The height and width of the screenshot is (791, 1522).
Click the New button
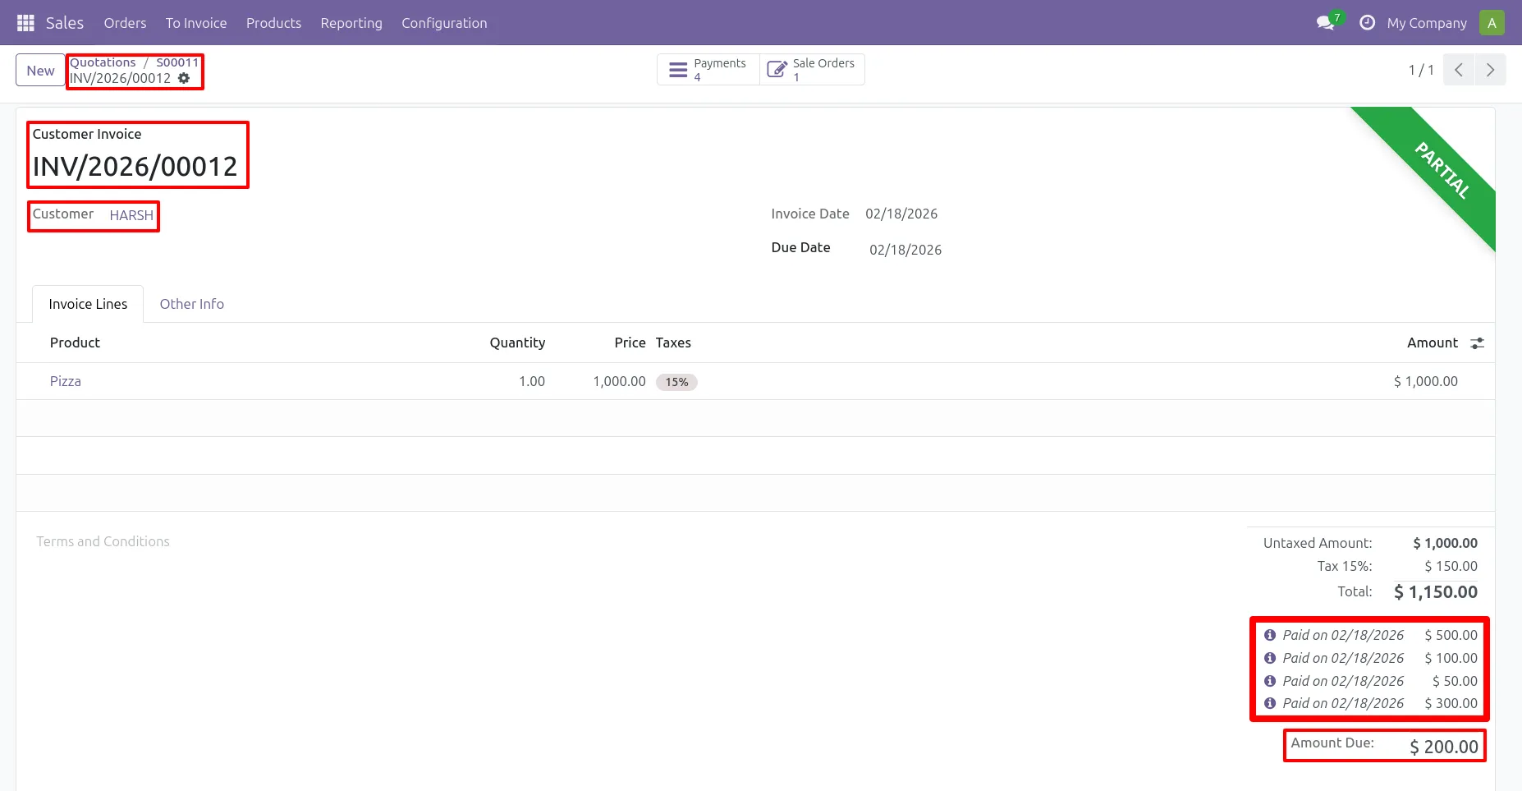click(40, 70)
